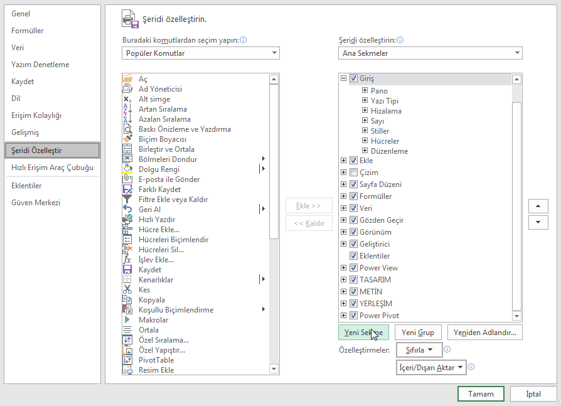
Task: Open Hızlı Erişim Araç Çubuğu category
Action: click(x=52, y=168)
